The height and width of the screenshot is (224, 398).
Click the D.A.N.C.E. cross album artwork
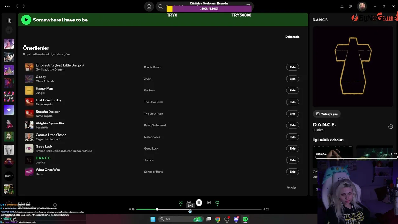click(353, 67)
